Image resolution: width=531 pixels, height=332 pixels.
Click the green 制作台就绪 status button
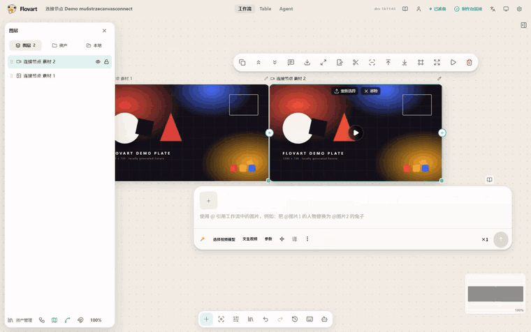click(468, 9)
